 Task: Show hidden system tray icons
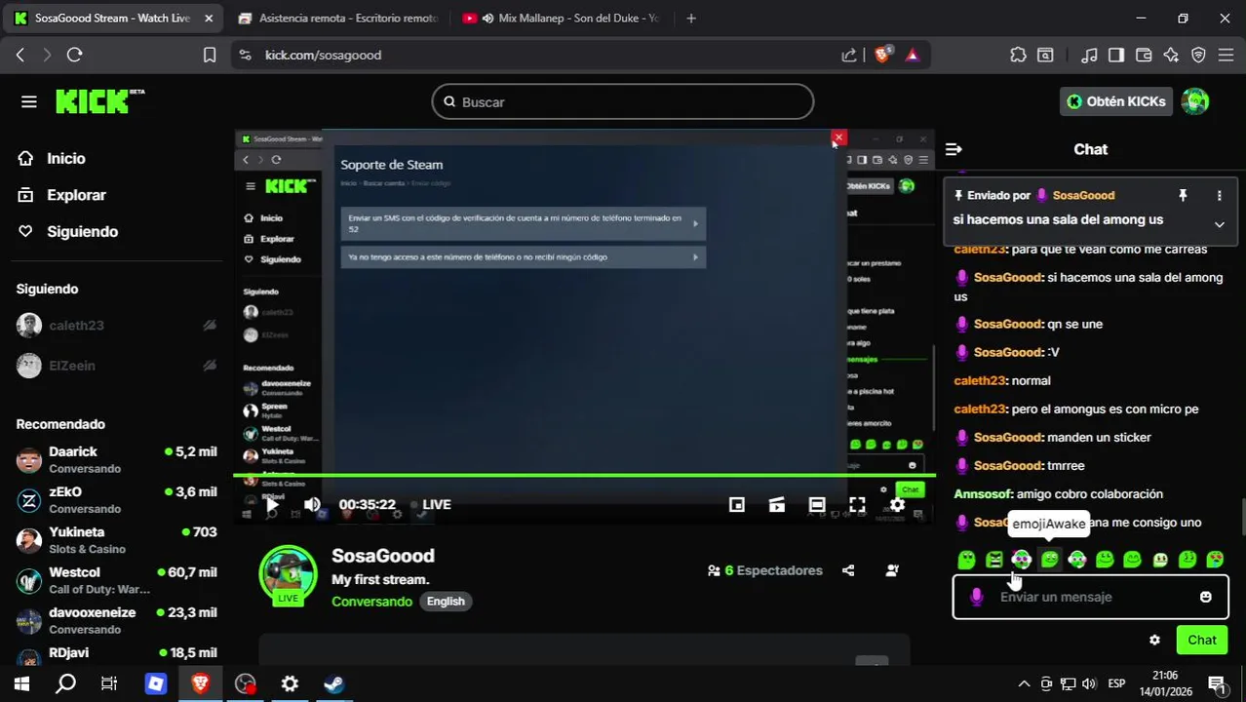pos(1024,683)
